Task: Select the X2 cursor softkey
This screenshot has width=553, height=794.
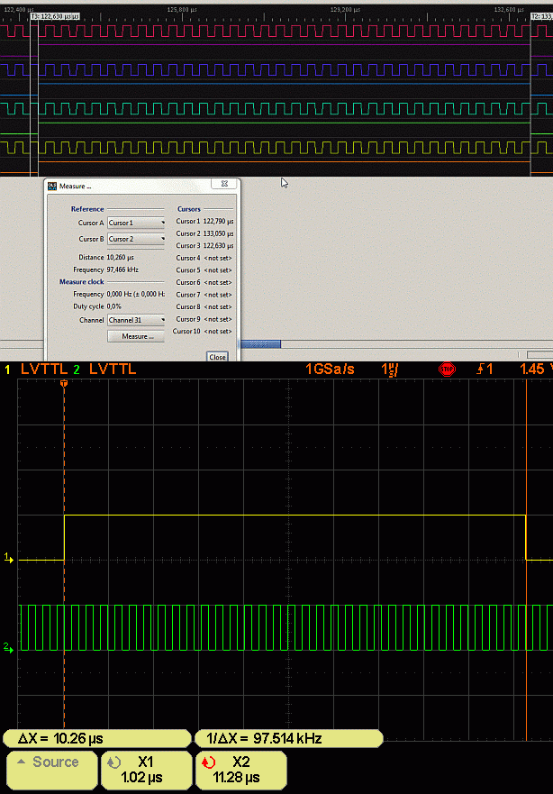Action: point(240,769)
